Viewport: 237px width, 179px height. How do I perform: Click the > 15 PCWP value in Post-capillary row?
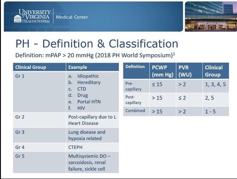tap(157, 98)
